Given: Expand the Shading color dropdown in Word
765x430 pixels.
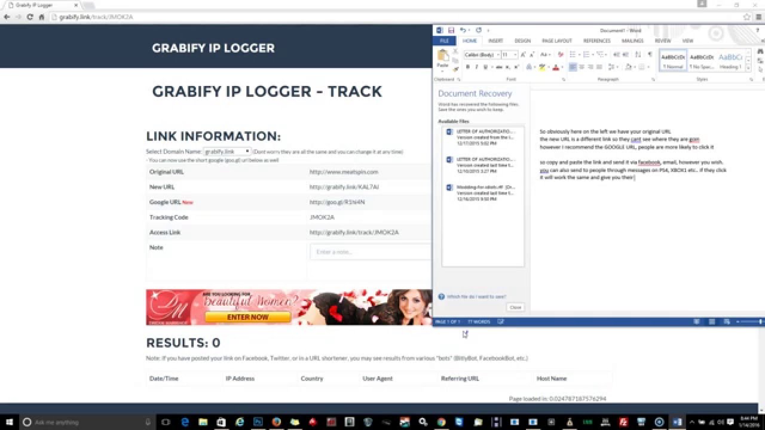Looking at the screenshot, I should 635,67.
